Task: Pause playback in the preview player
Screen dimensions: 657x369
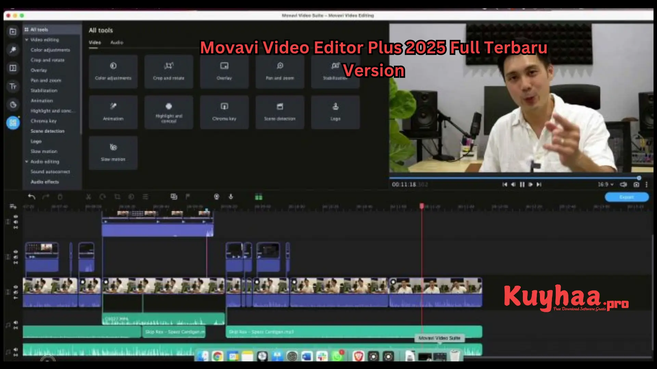Action: (x=522, y=184)
